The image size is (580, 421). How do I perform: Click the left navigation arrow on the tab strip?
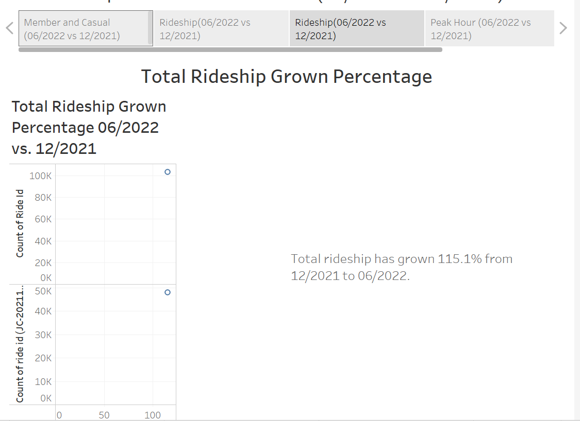[x=9, y=28]
